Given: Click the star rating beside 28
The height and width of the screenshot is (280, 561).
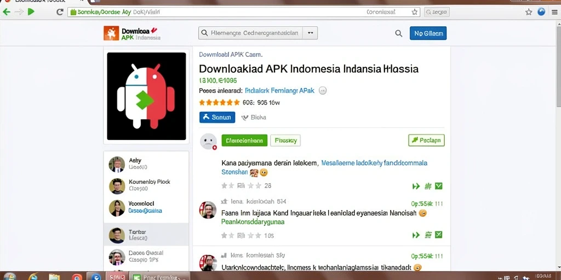Looking at the screenshot, I should point(241,186).
